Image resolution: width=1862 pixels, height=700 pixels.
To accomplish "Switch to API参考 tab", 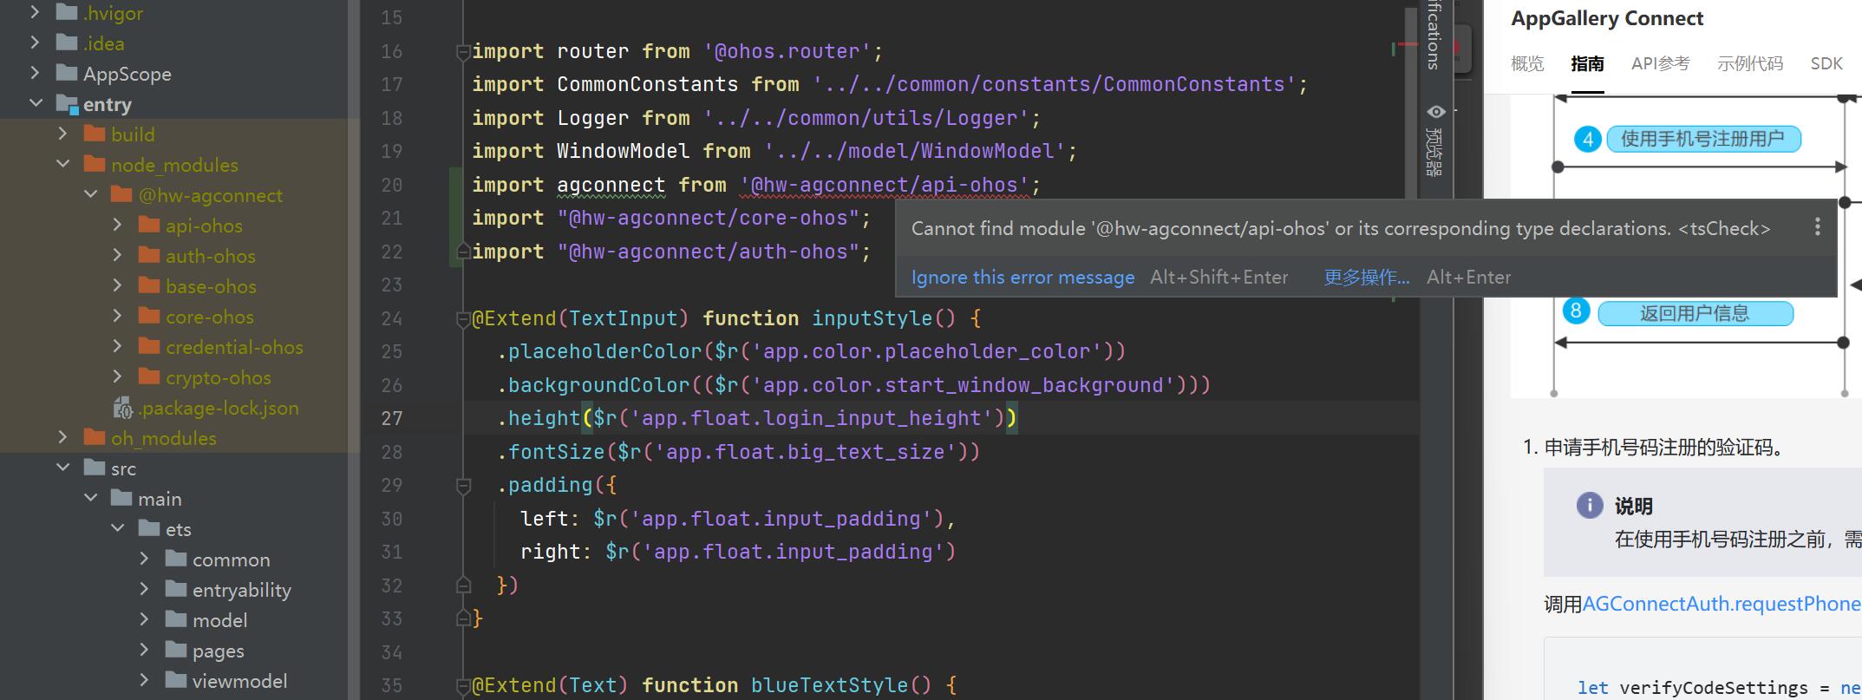I will [x=1660, y=63].
